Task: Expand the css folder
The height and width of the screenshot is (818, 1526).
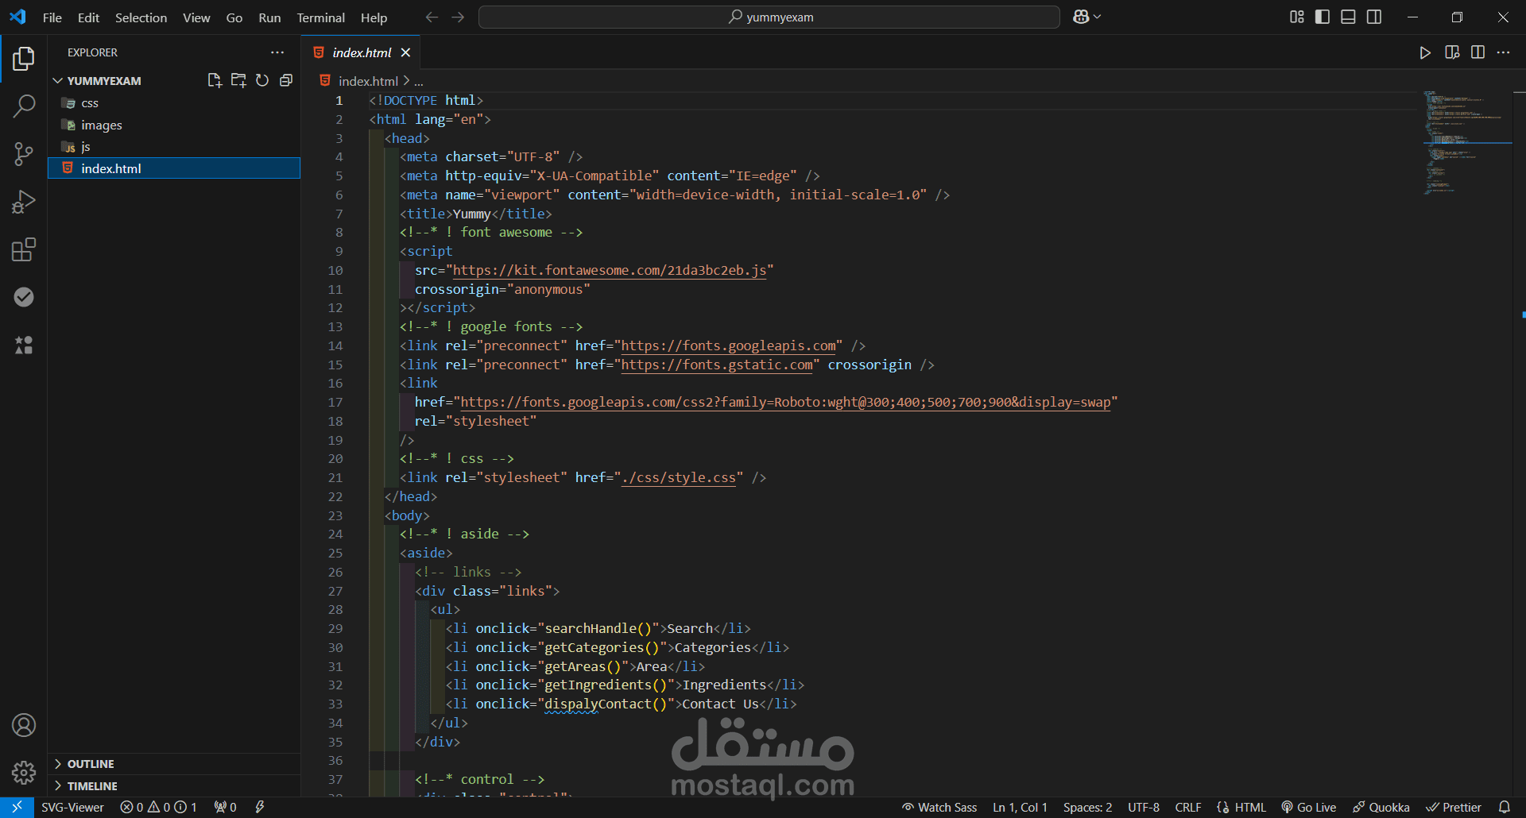Action: tap(90, 103)
